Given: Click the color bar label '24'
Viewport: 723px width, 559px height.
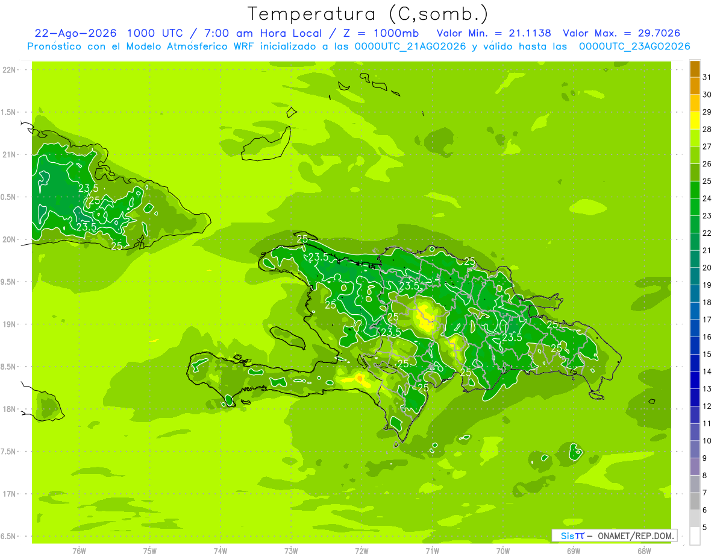Looking at the screenshot, I should (707, 198).
